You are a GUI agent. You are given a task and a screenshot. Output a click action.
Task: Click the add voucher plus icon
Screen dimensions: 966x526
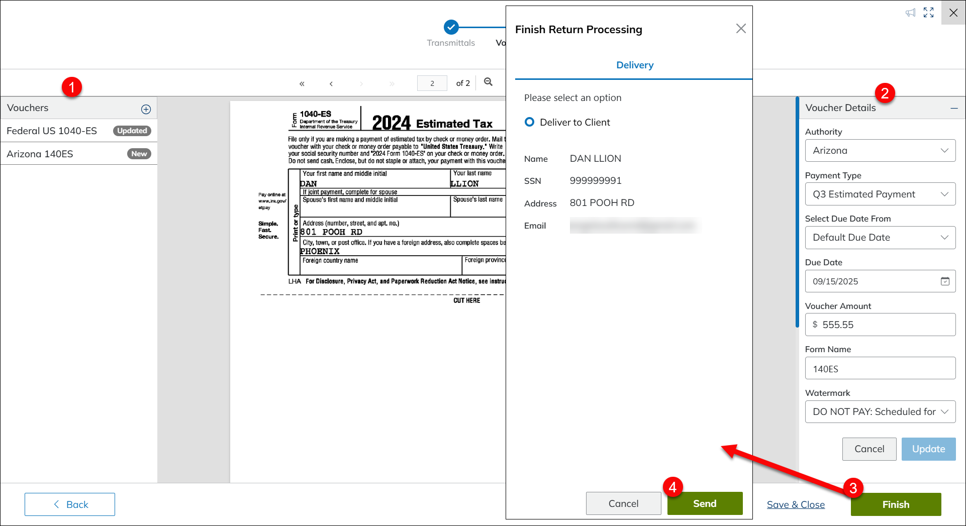(x=146, y=109)
